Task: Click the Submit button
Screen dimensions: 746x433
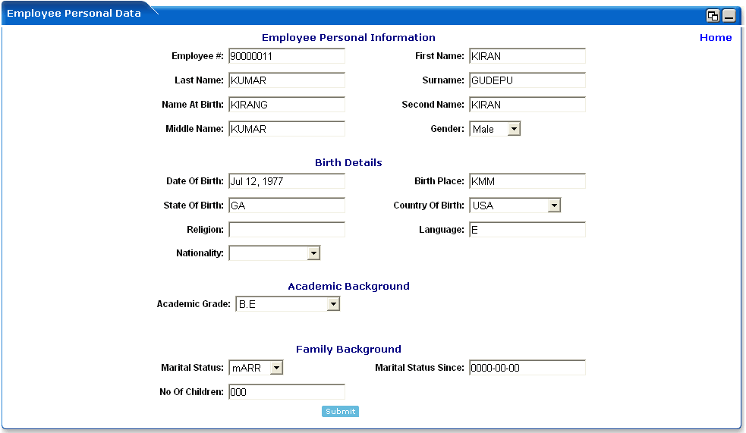Action: coord(340,411)
